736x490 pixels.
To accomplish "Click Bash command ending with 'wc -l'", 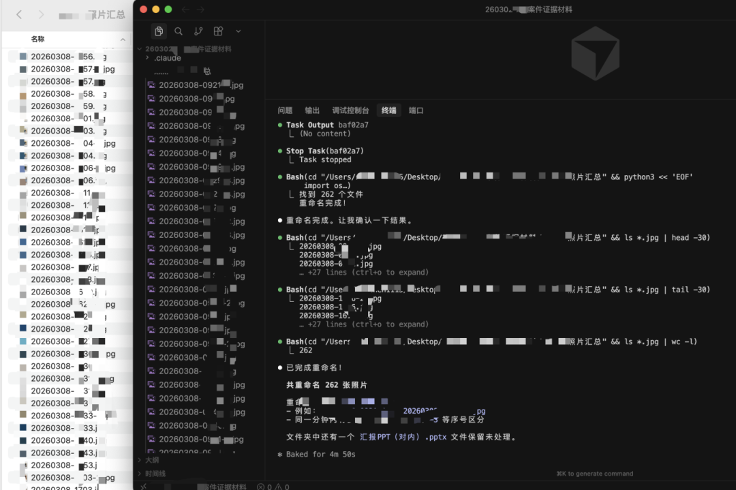I will (491, 341).
